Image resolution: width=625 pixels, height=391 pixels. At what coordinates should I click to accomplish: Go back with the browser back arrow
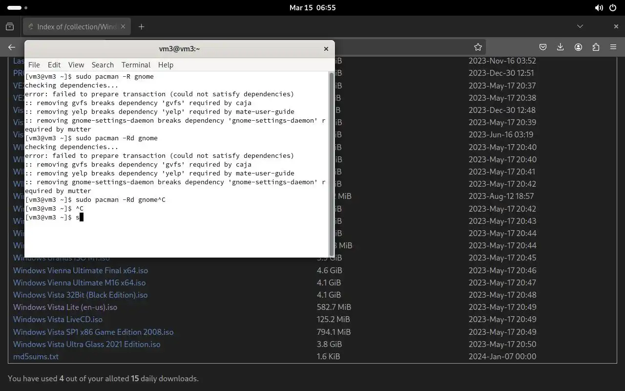pos(12,47)
